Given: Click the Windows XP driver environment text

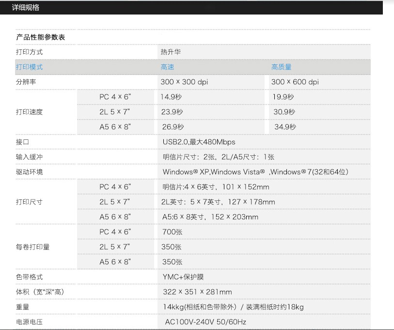Looking at the screenshot, I should [x=186, y=172].
